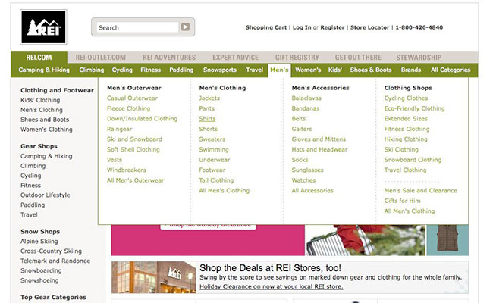
Task: Open Jackets under Men's Clothing
Action: [x=209, y=98]
